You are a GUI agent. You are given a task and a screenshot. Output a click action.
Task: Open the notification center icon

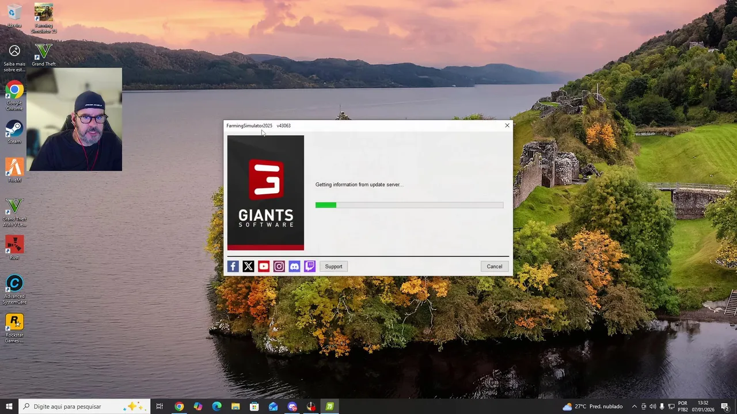tap(725, 407)
